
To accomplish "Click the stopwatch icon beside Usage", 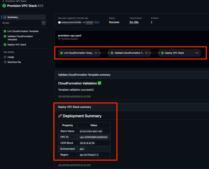I will (5, 57).
